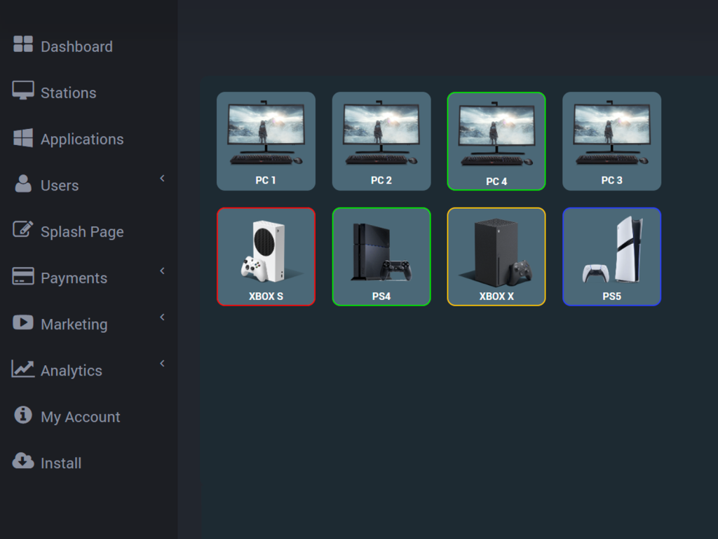Choose the XBOX S console tile

pos(266,257)
